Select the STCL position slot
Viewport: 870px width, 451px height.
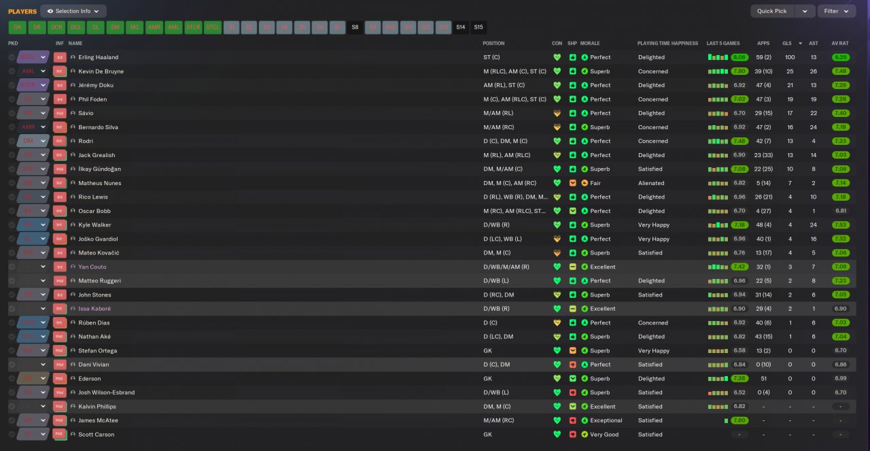pos(213,27)
